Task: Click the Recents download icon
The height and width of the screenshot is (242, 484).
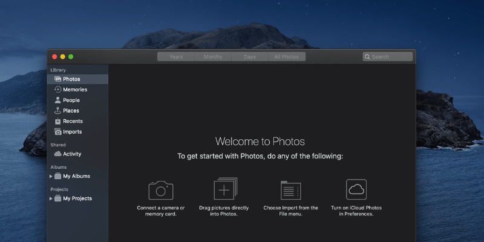Action: click(57, 121)
